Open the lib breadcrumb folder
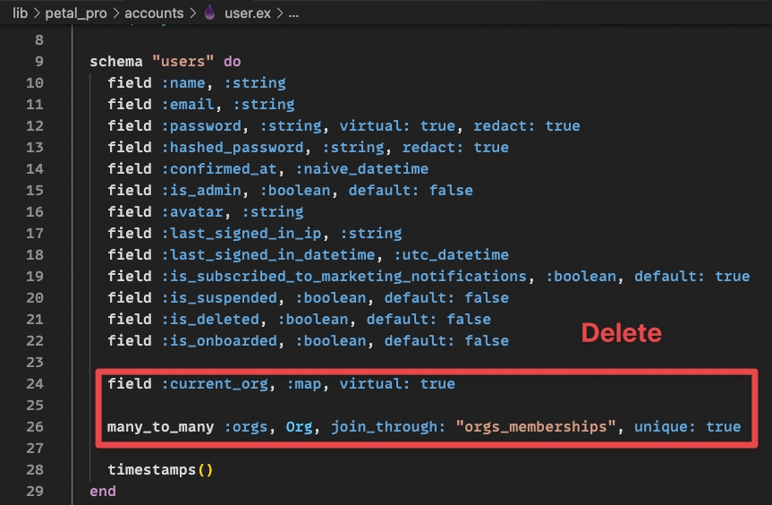The height and width of the screenshot is (505, 772). pos(21,13)
